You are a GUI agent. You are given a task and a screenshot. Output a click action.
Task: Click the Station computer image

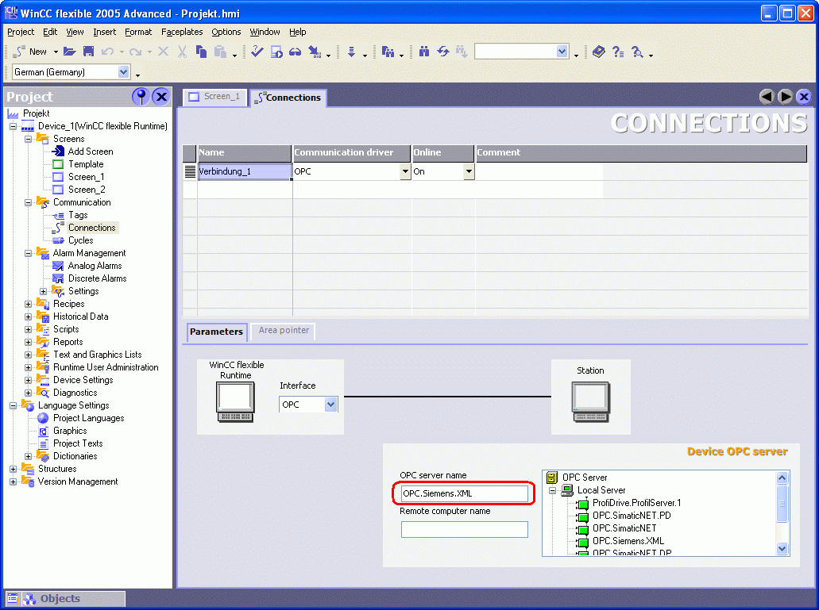591,402
